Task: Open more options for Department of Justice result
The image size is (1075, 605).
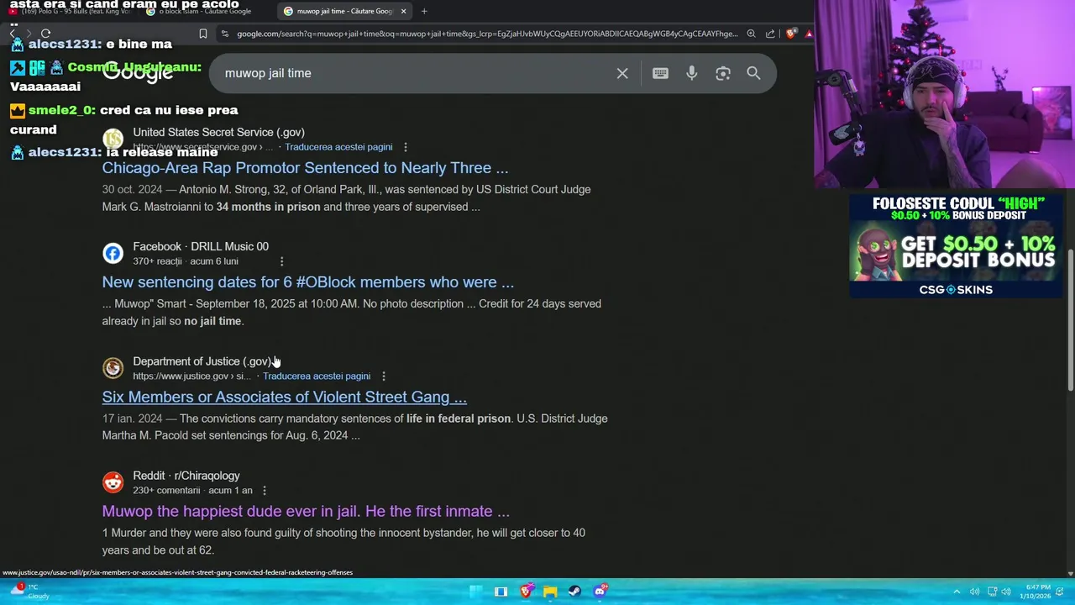Action: (384, 376)
